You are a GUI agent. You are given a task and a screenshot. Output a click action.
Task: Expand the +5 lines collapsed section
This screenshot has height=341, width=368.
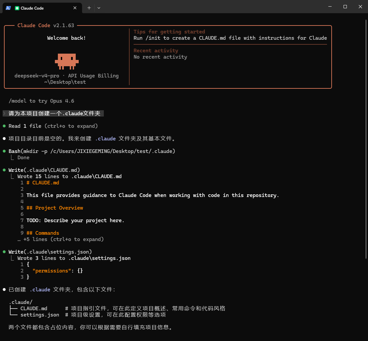pos(61,239)
